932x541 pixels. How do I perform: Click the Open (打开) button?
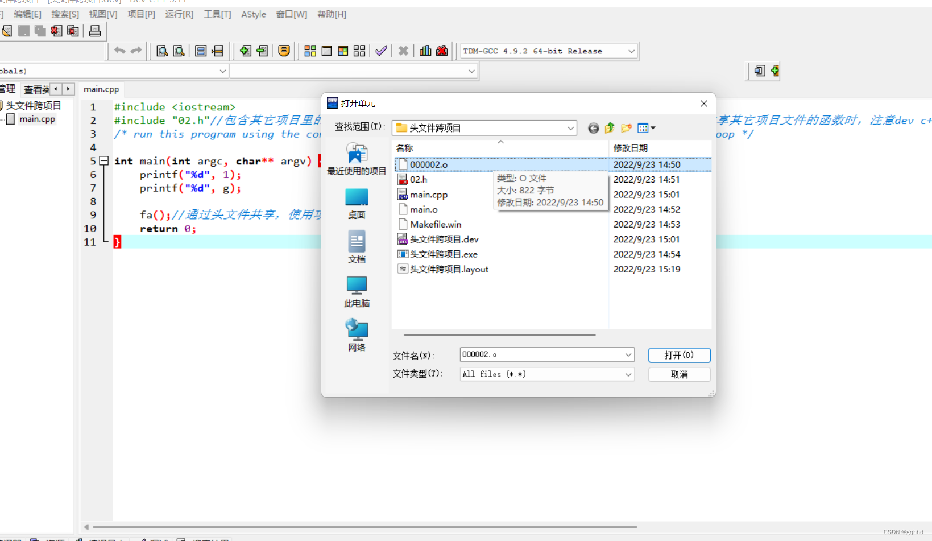pos(679,355)
